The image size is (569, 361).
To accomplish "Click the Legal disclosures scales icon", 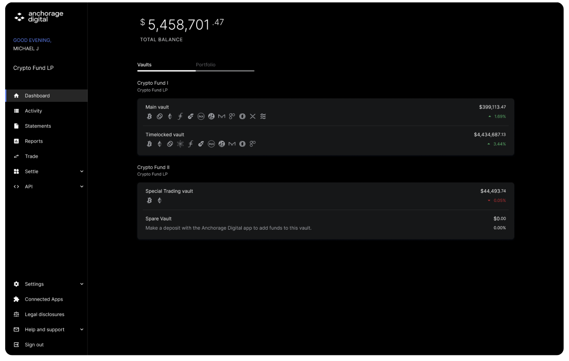I will 16,315.
